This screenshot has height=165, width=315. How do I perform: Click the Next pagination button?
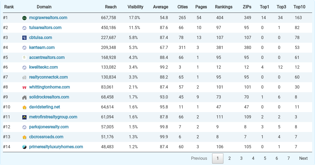tap(303, 158)
